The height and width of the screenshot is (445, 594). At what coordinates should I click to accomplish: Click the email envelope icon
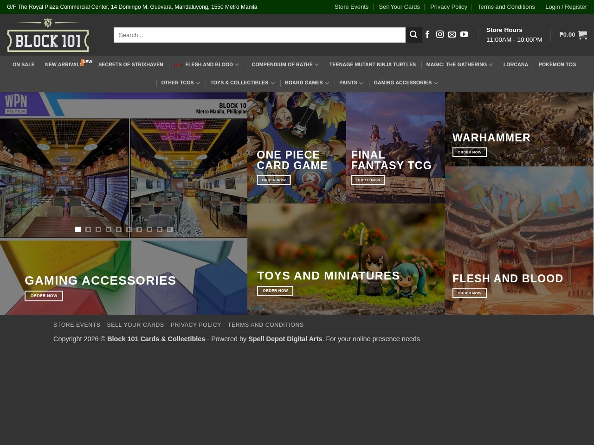452,34
